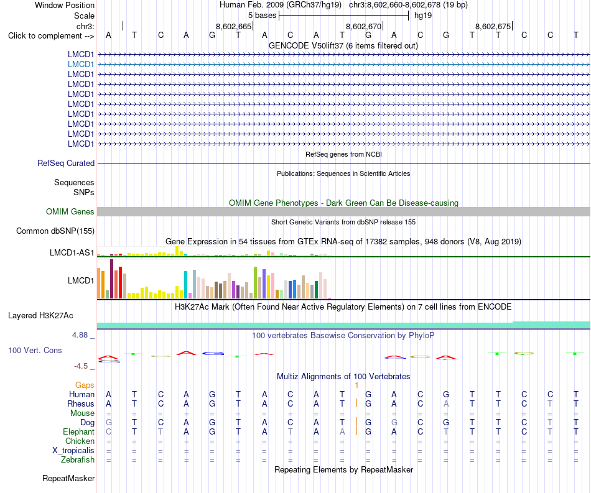Select the Zebrafish alignment row label
Screen dimensions: 591x493
78,460
